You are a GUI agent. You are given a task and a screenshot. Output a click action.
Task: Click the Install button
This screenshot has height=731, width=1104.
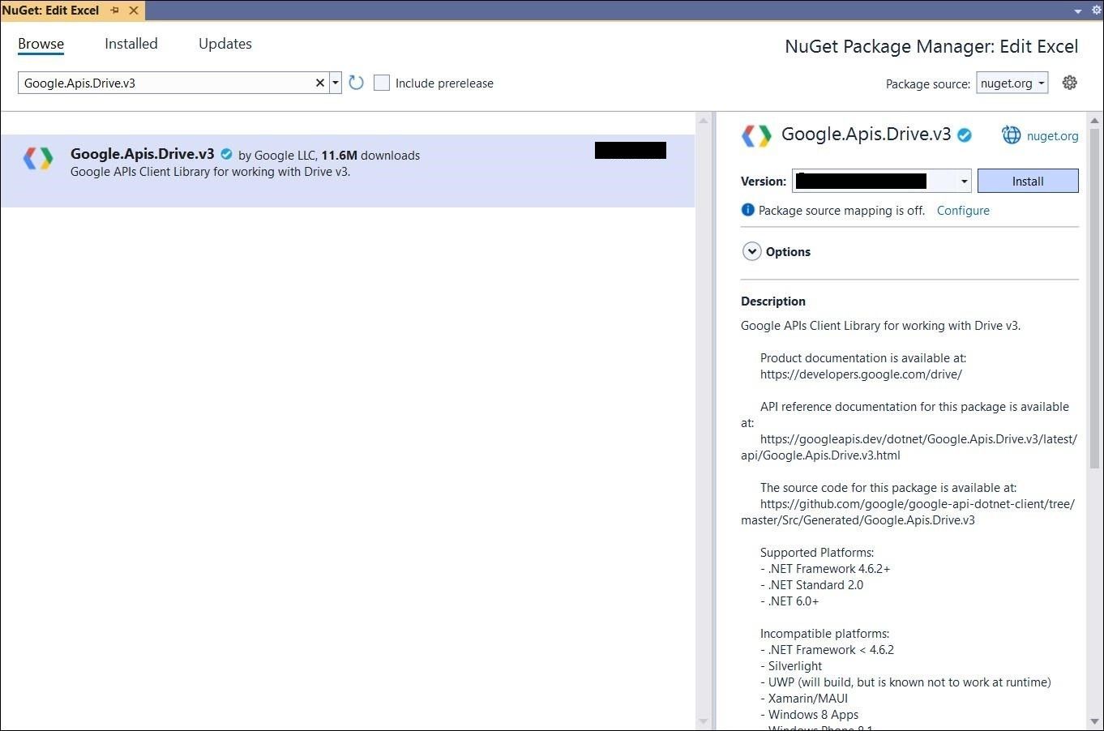(x=1027, y=182)
